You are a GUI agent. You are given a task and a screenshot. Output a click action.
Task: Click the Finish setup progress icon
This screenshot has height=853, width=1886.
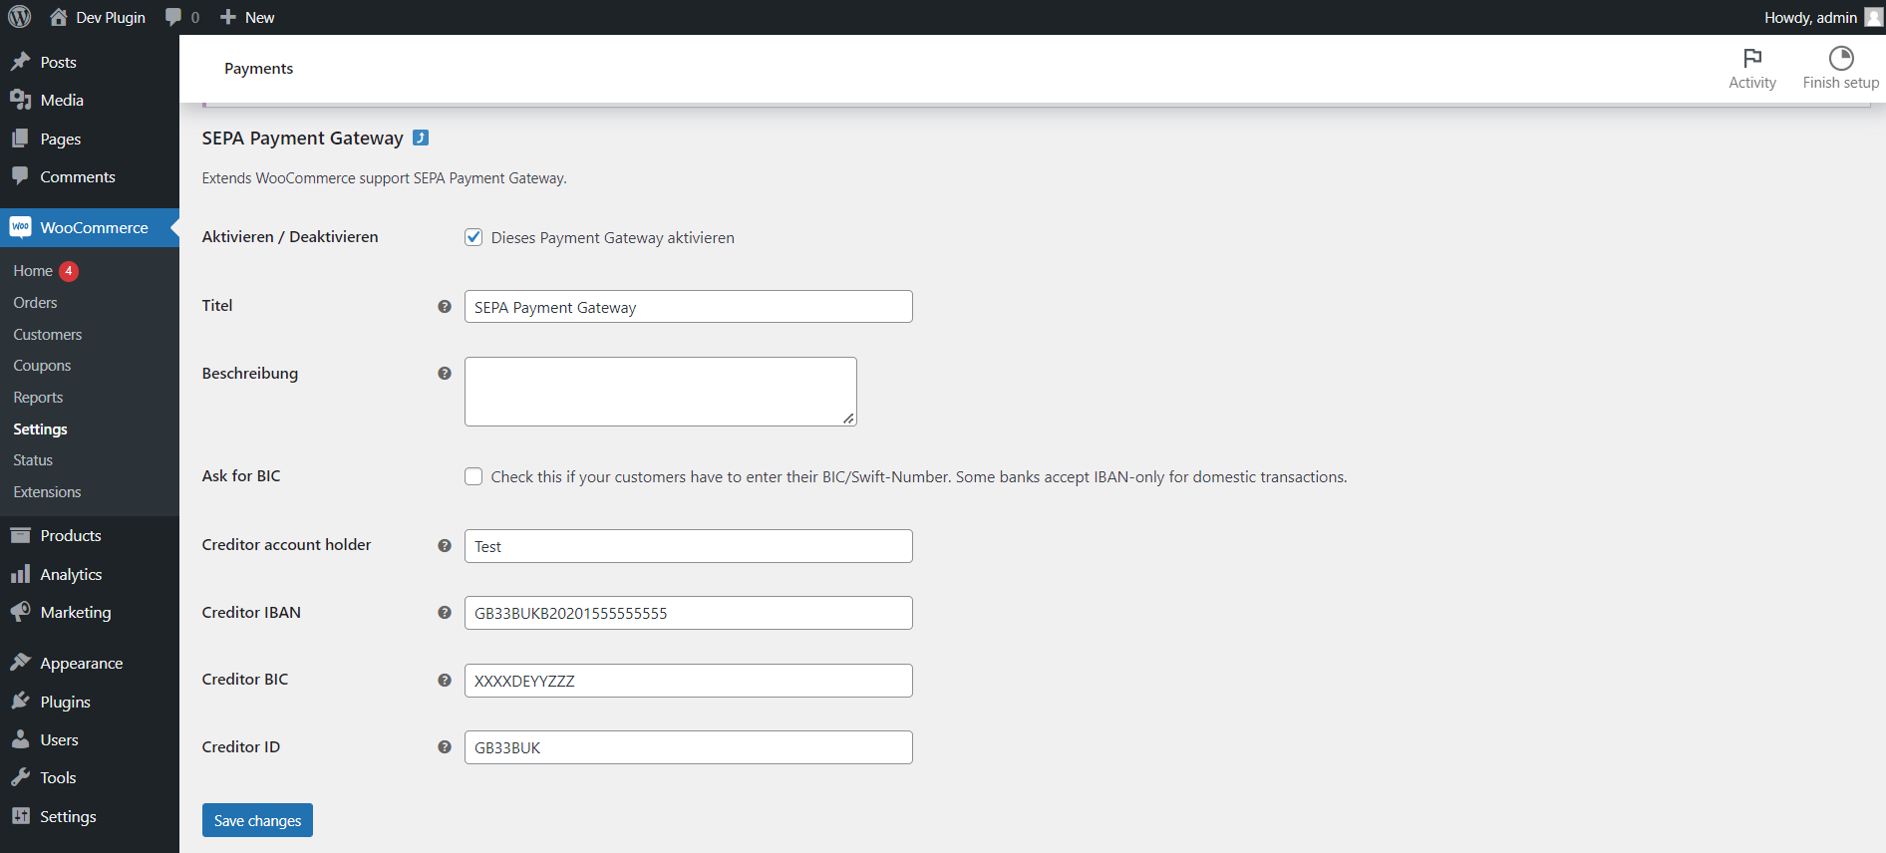1840,58
